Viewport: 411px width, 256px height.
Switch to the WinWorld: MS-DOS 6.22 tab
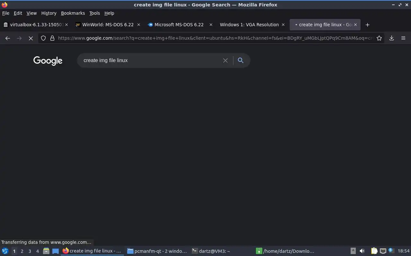click(108, 25)
